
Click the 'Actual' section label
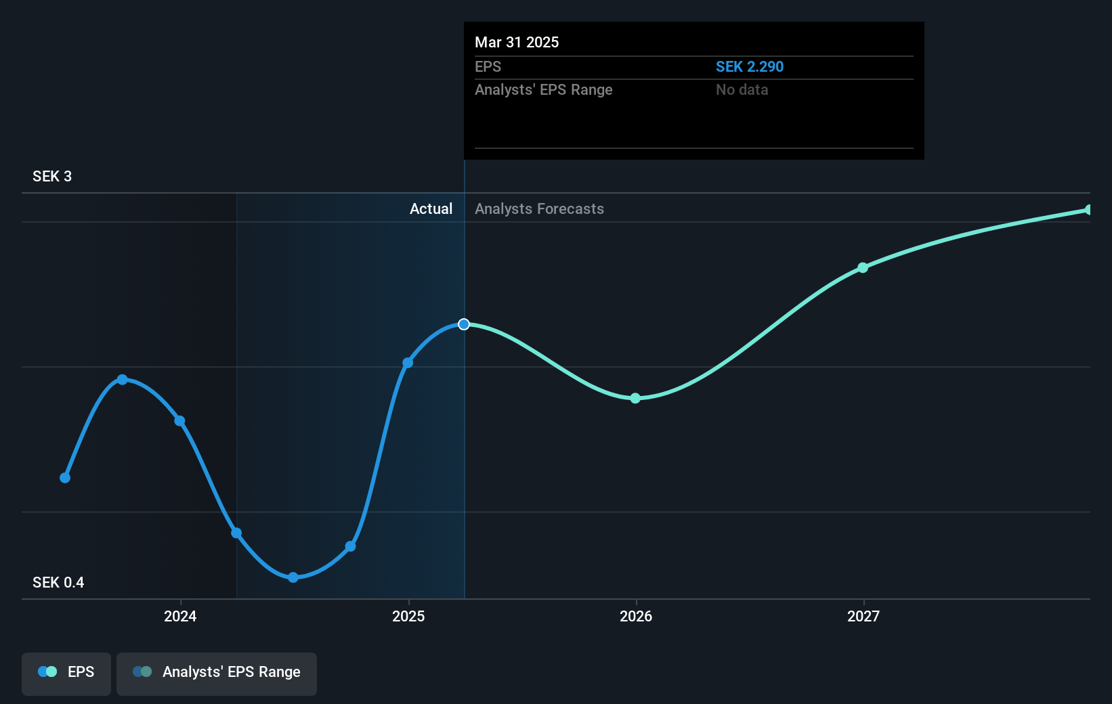431,209
